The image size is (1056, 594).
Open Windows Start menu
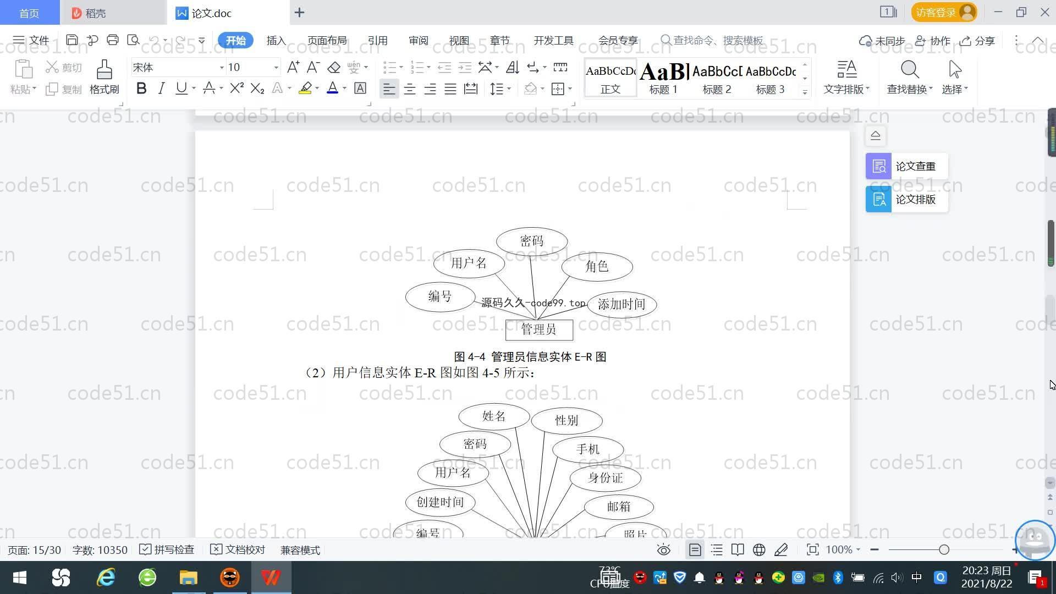click(20, 577)
